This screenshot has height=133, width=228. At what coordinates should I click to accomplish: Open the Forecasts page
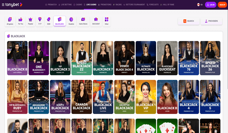pyautogui.click(x=153, y=5)
